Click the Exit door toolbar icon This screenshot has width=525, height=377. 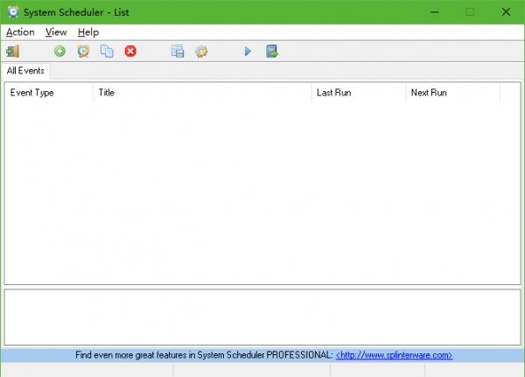(13, 52)
